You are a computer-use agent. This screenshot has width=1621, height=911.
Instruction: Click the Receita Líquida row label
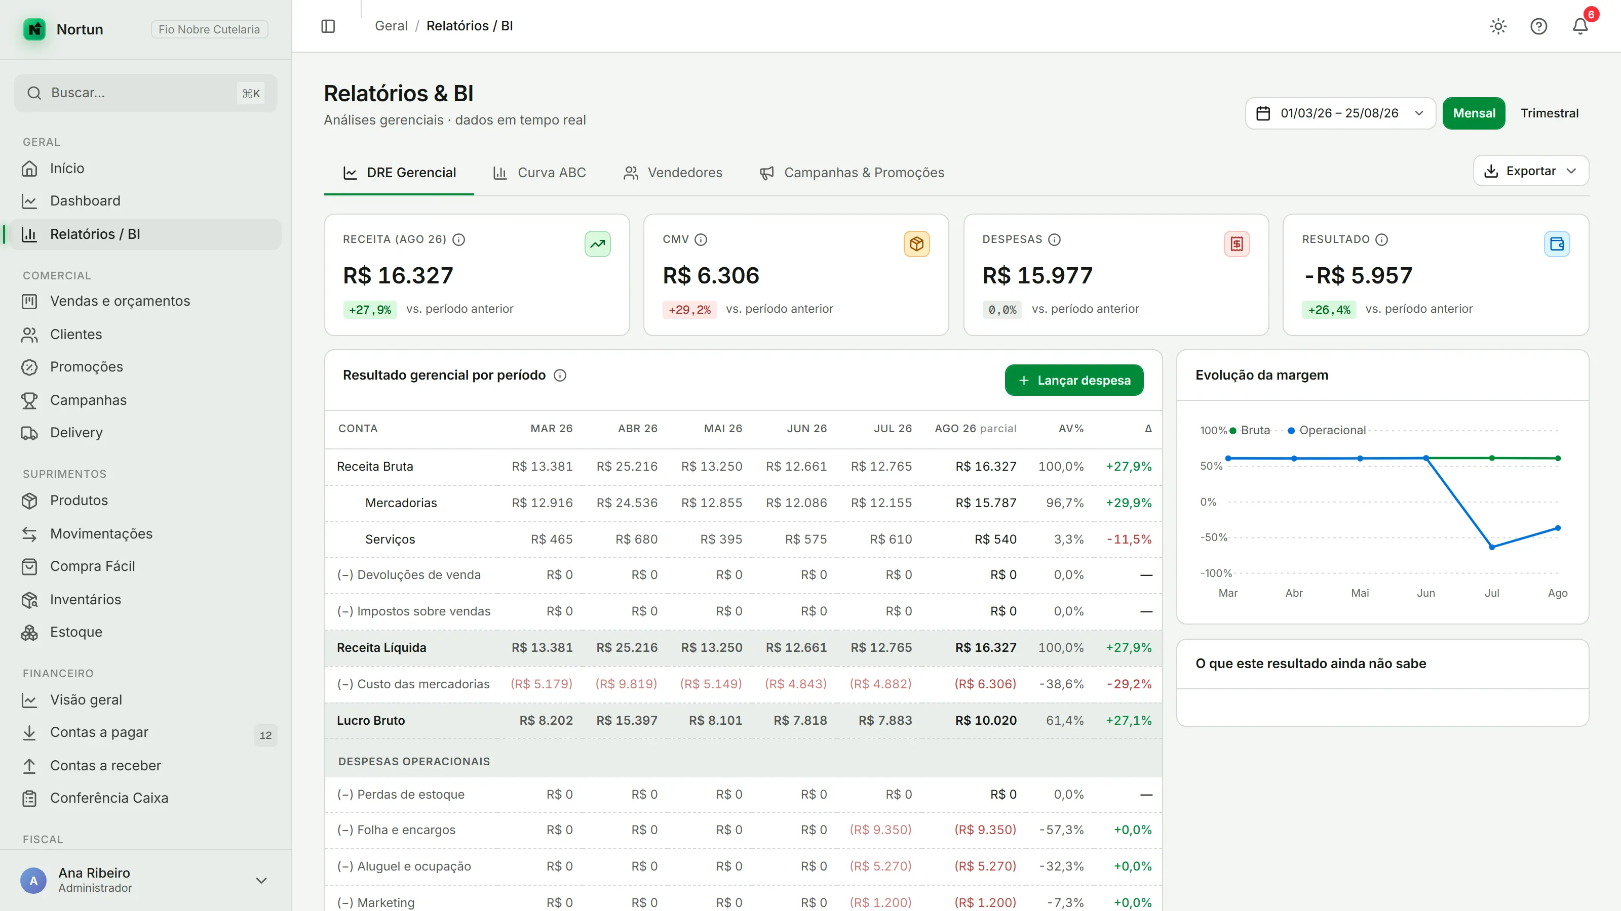(381, 648)
